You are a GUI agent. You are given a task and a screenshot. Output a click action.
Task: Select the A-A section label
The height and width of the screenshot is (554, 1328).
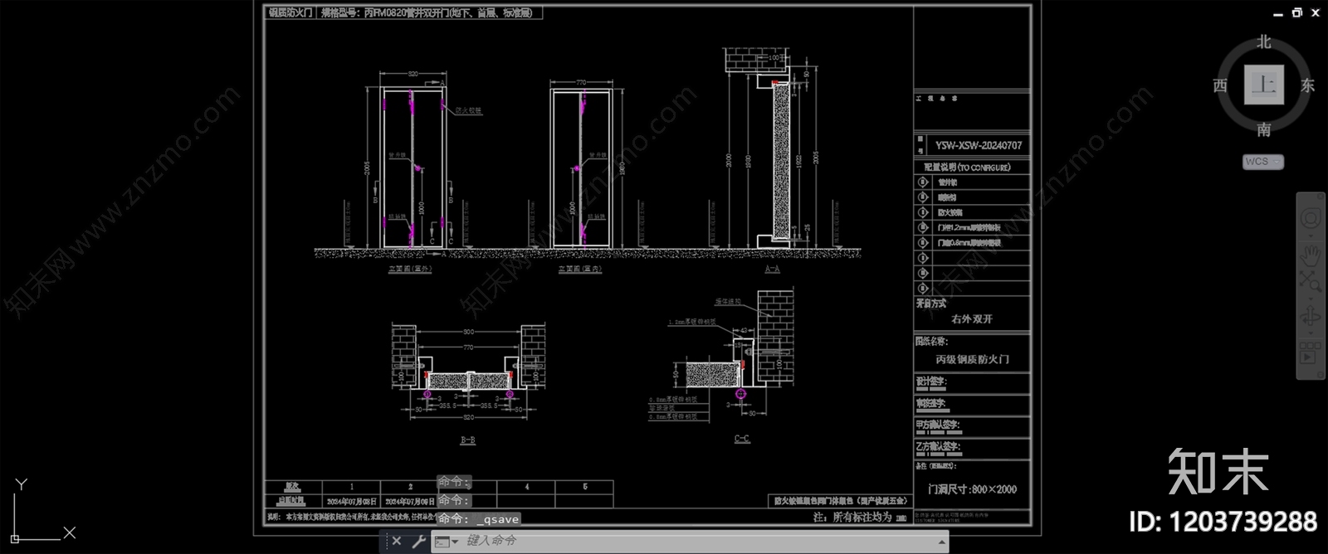(x=772, y=269)
